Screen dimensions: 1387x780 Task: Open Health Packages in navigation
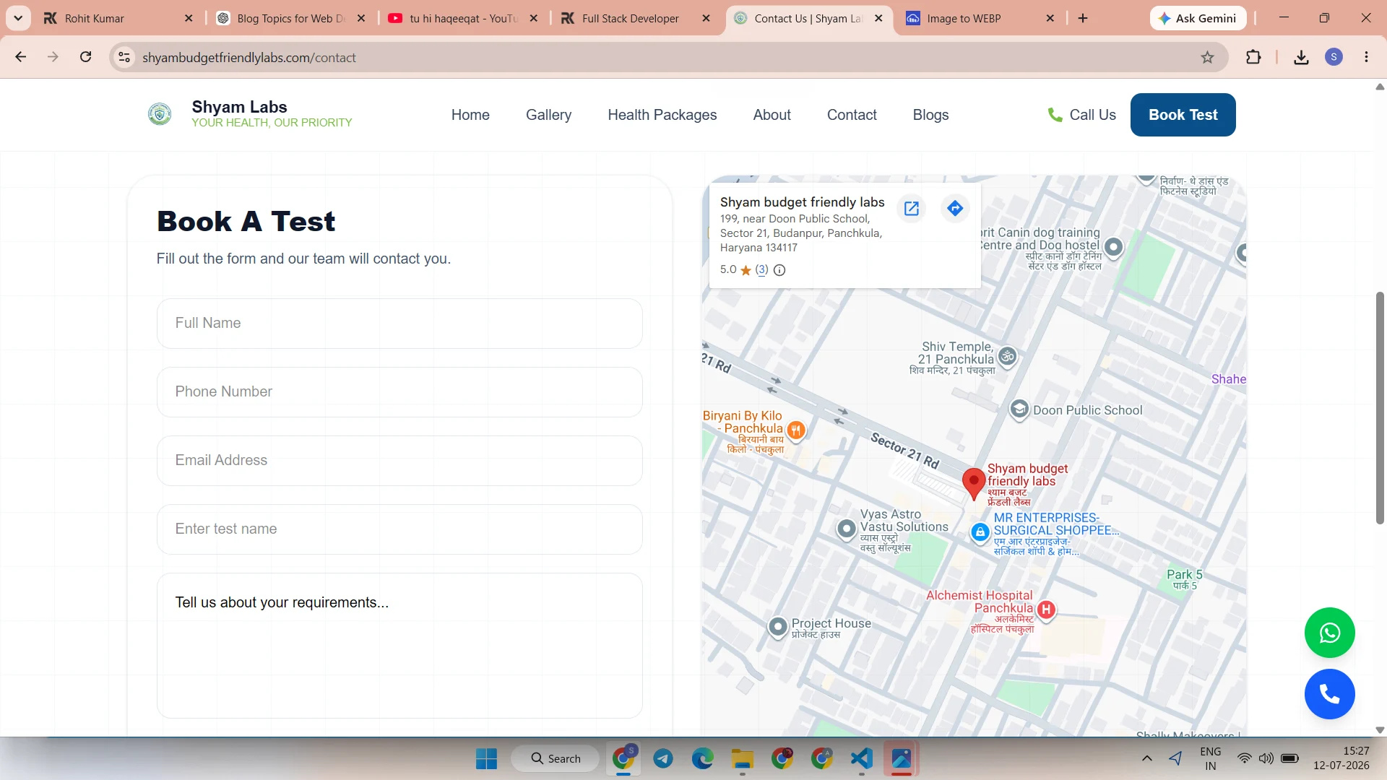(662, 115)
